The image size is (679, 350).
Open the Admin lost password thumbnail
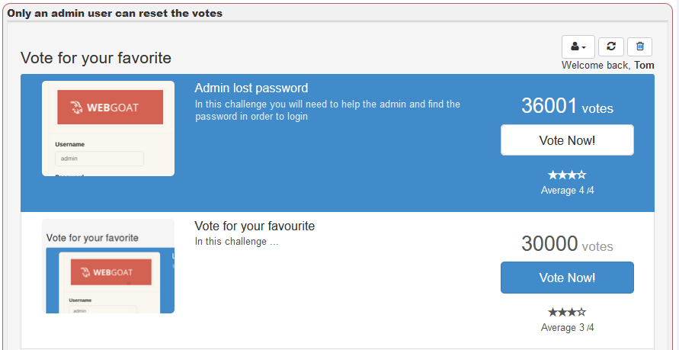coord(108,128)
